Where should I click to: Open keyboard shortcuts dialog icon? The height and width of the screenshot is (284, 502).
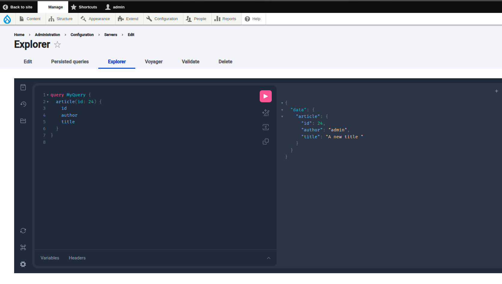pos(23,247)
